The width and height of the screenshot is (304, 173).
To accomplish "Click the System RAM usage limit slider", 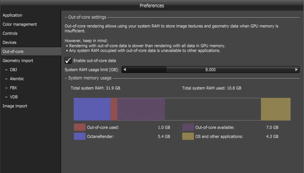I will pyautogui.click(x=210, y=70).
